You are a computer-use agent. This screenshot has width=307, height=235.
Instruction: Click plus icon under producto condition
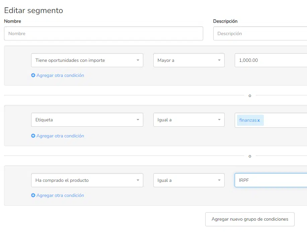(x=33, y=195)
